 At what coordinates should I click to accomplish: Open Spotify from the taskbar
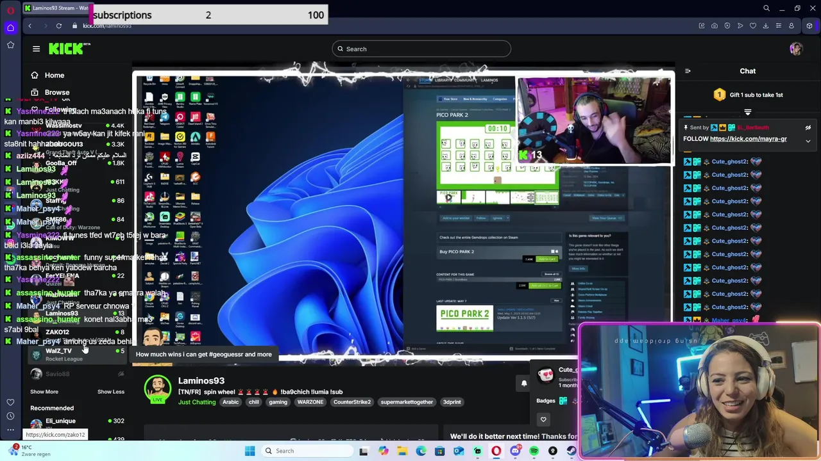click(x=534, y=451)
